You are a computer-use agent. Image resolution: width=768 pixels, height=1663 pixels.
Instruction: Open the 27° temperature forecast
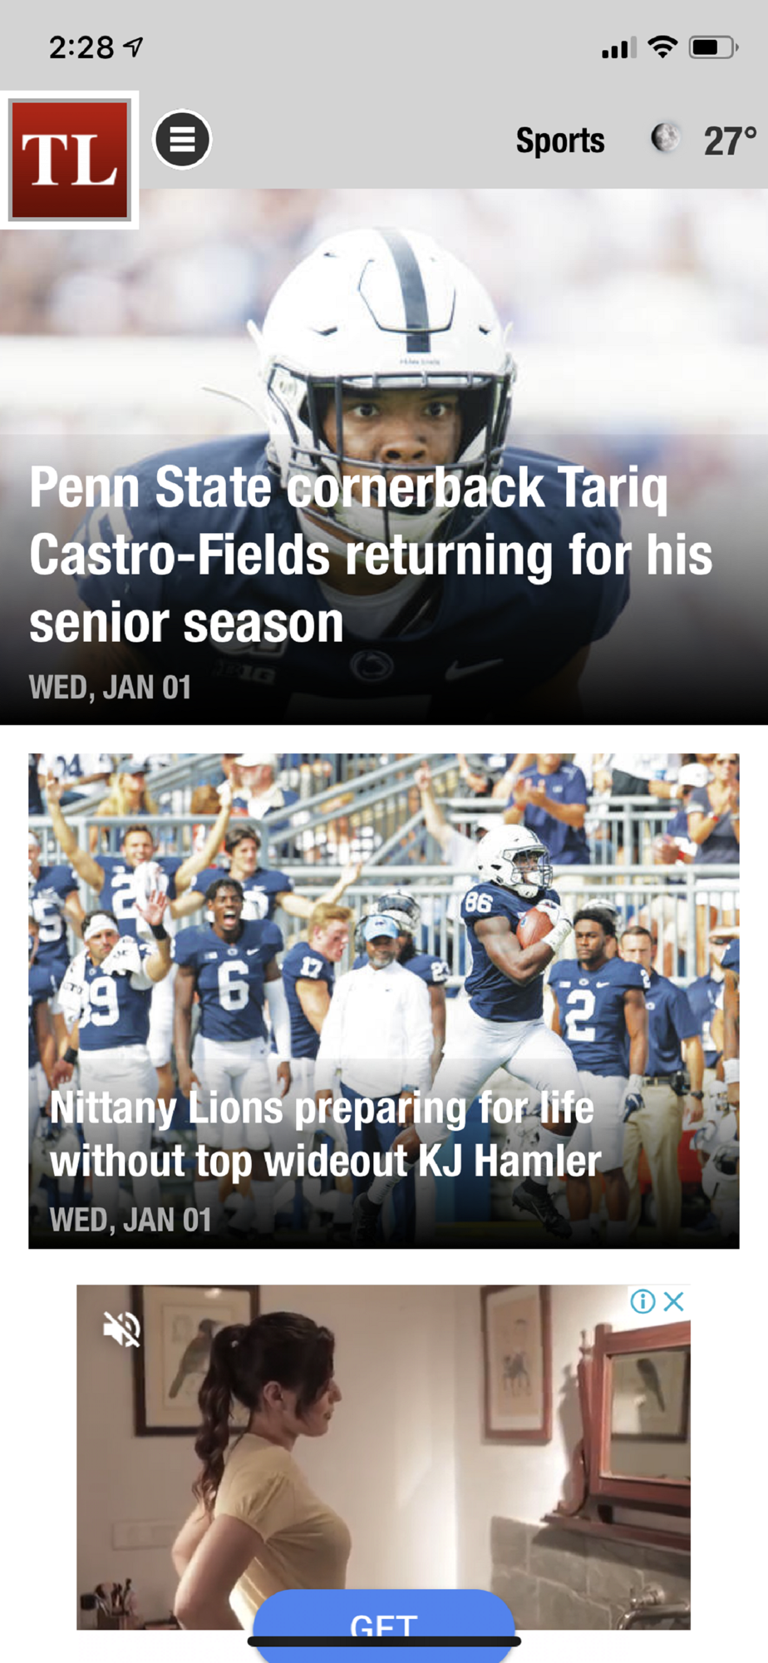pyautogui.click(x=730, y=141)
